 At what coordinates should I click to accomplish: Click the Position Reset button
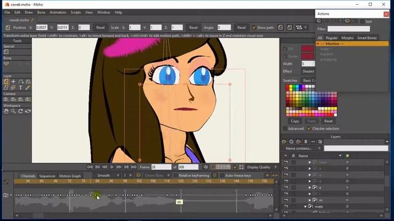coord(100,28)
